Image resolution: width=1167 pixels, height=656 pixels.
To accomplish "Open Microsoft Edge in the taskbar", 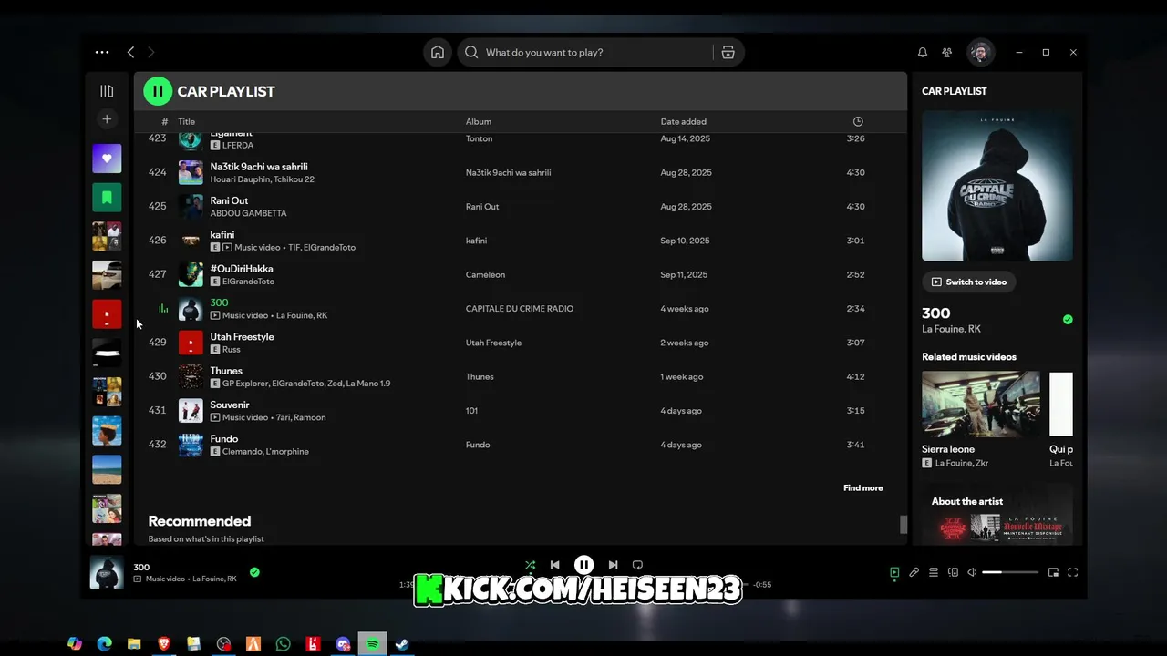I will pyautogui.click(x=105, y=644).
